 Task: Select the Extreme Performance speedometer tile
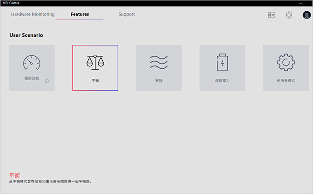pos(32,68)
